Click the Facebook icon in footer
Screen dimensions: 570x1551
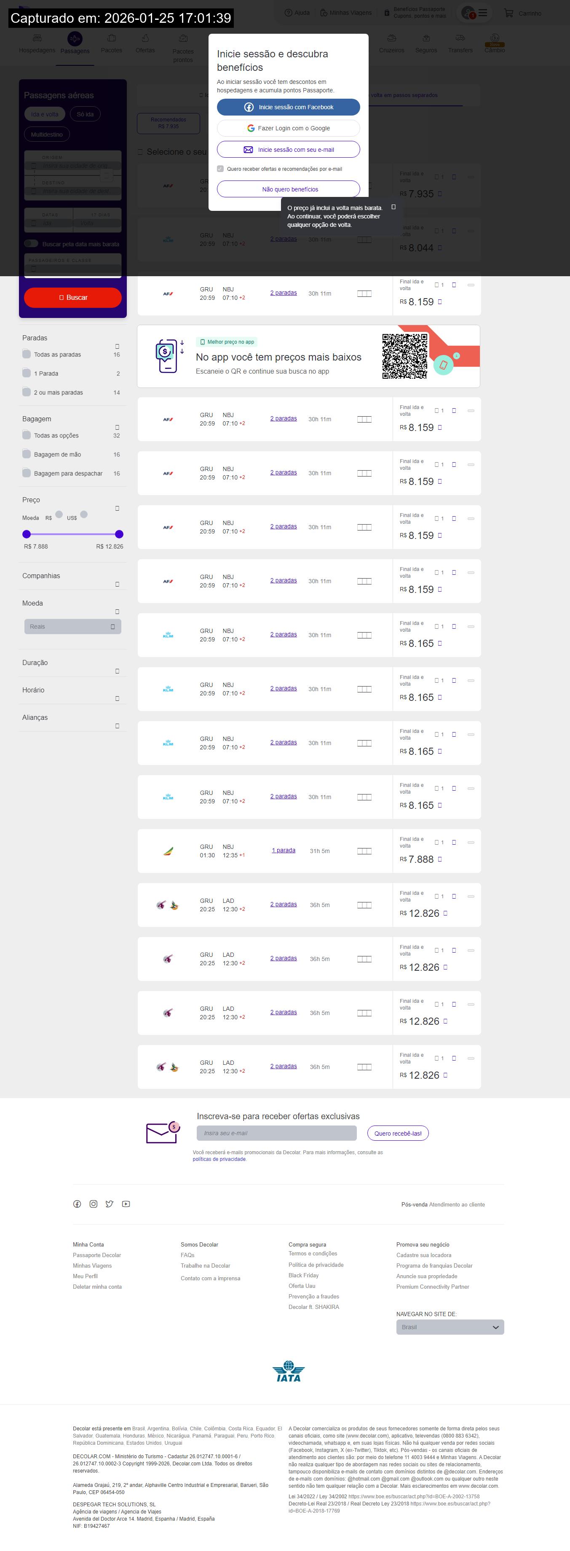click(x=77, y=1204)
